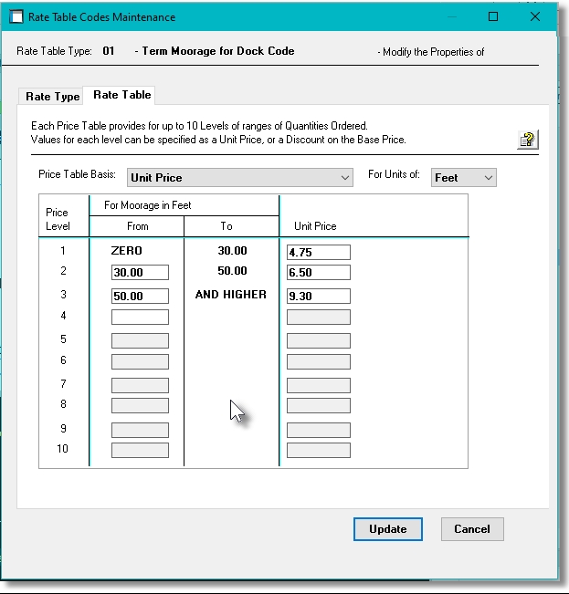Close the Rate Table Codes Maintenance window
Screen dimensions: 569x594
(535, 16)
